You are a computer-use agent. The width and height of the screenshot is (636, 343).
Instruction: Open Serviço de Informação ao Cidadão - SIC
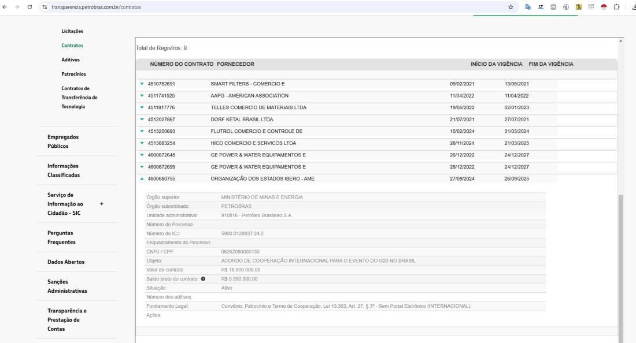click(65, 204)
